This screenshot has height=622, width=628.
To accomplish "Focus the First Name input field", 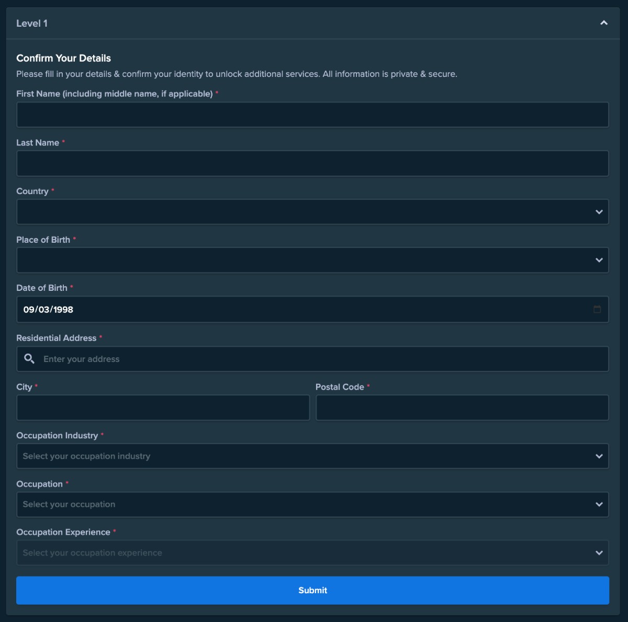I will tap(312, 115).
